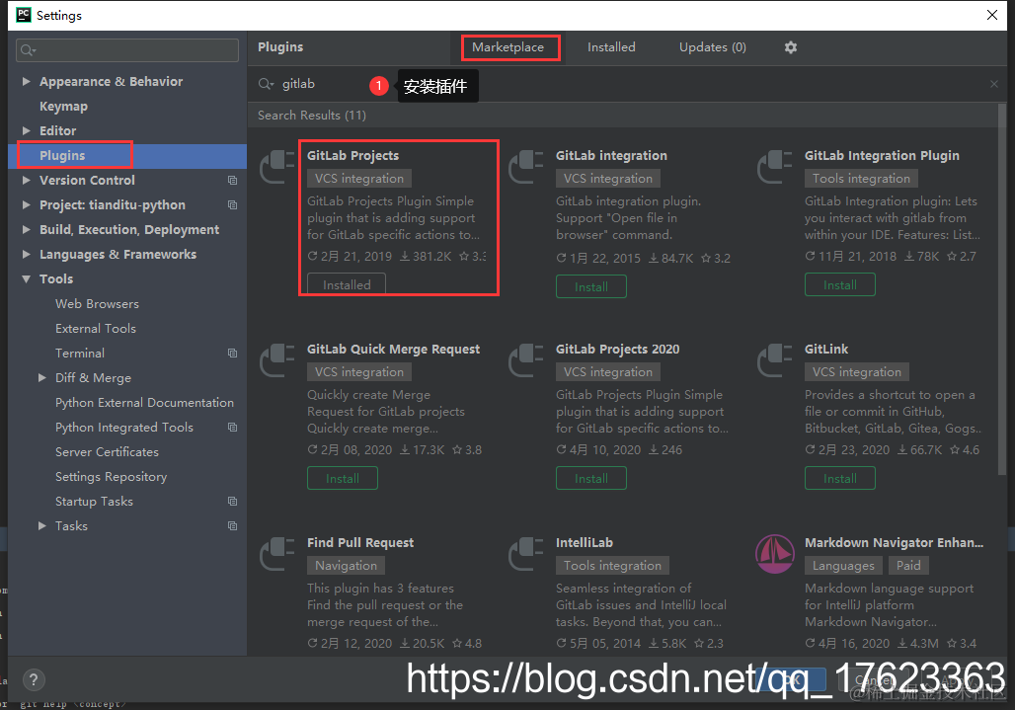
Task: Click Navigation tag under Find Pull Request
Action: coord(346,565)
